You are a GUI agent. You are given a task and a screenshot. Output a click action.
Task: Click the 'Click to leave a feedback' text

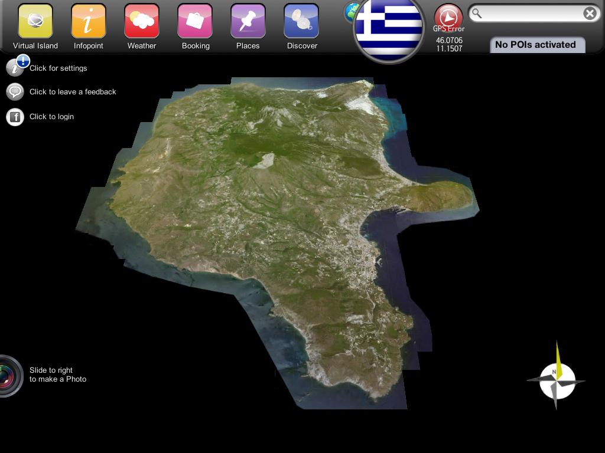click(73, 91)
